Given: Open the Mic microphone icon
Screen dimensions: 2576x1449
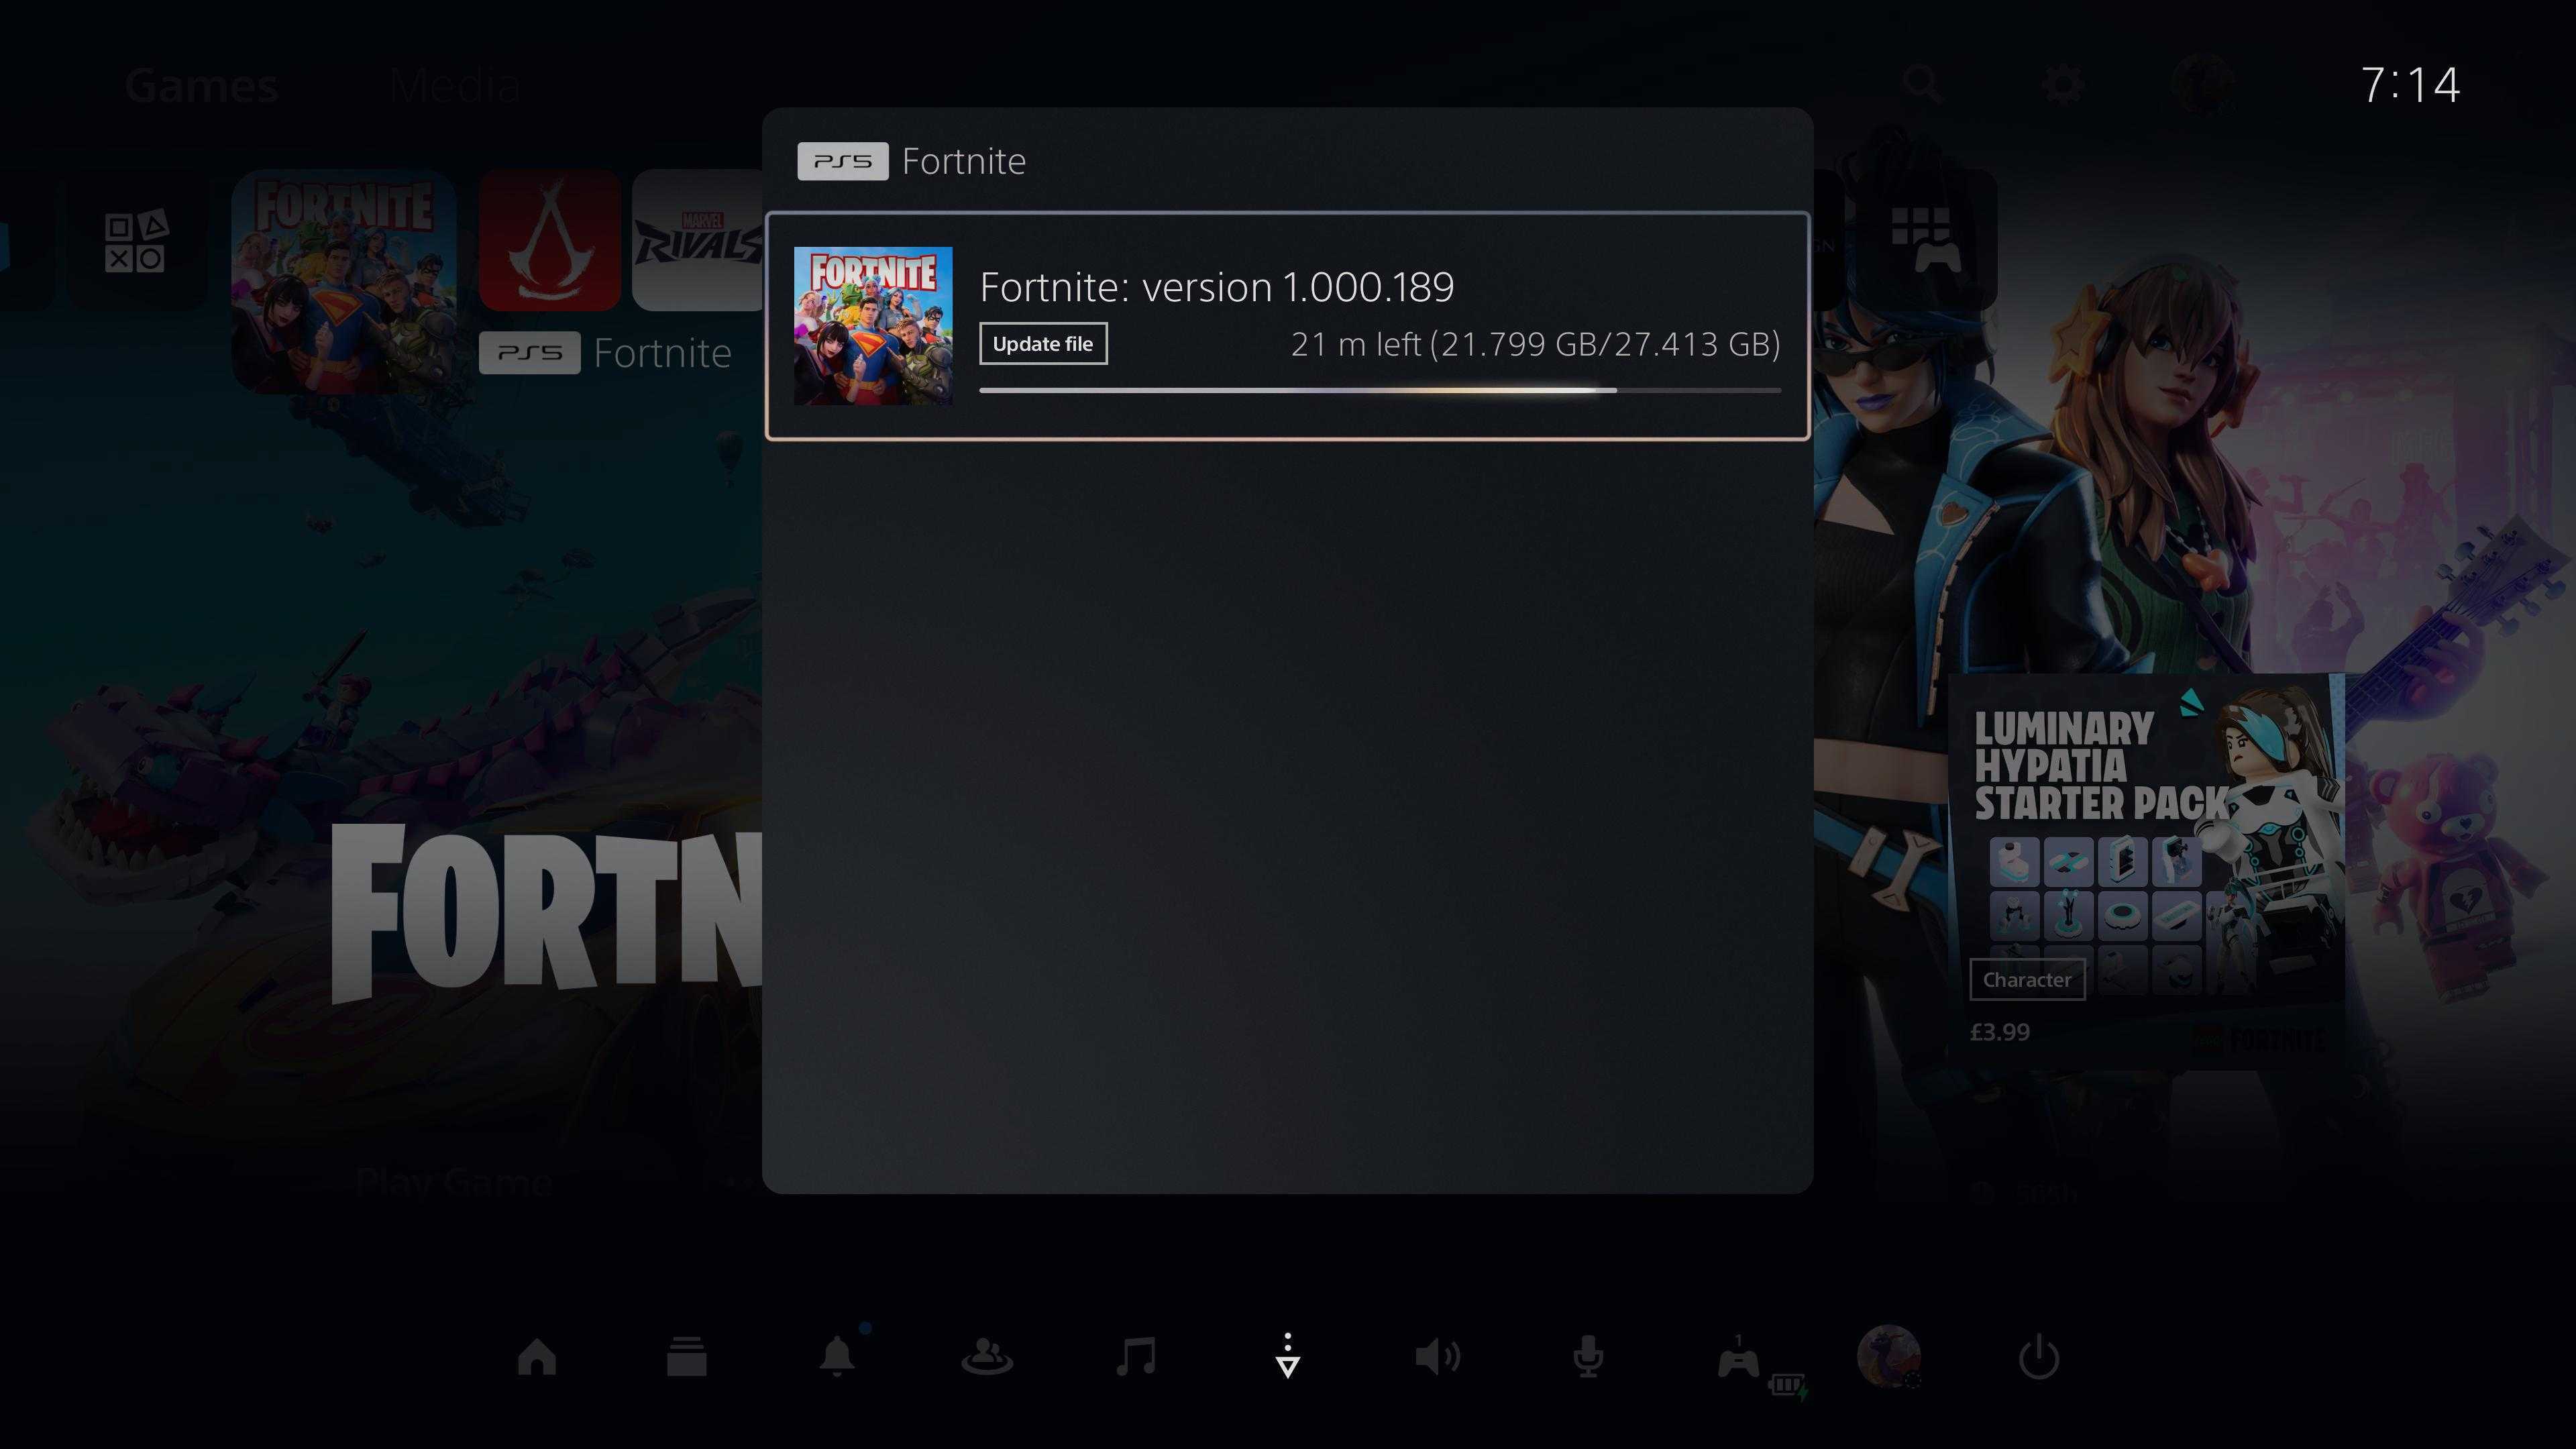Looking at the screenshot, I should 1588,1357.
